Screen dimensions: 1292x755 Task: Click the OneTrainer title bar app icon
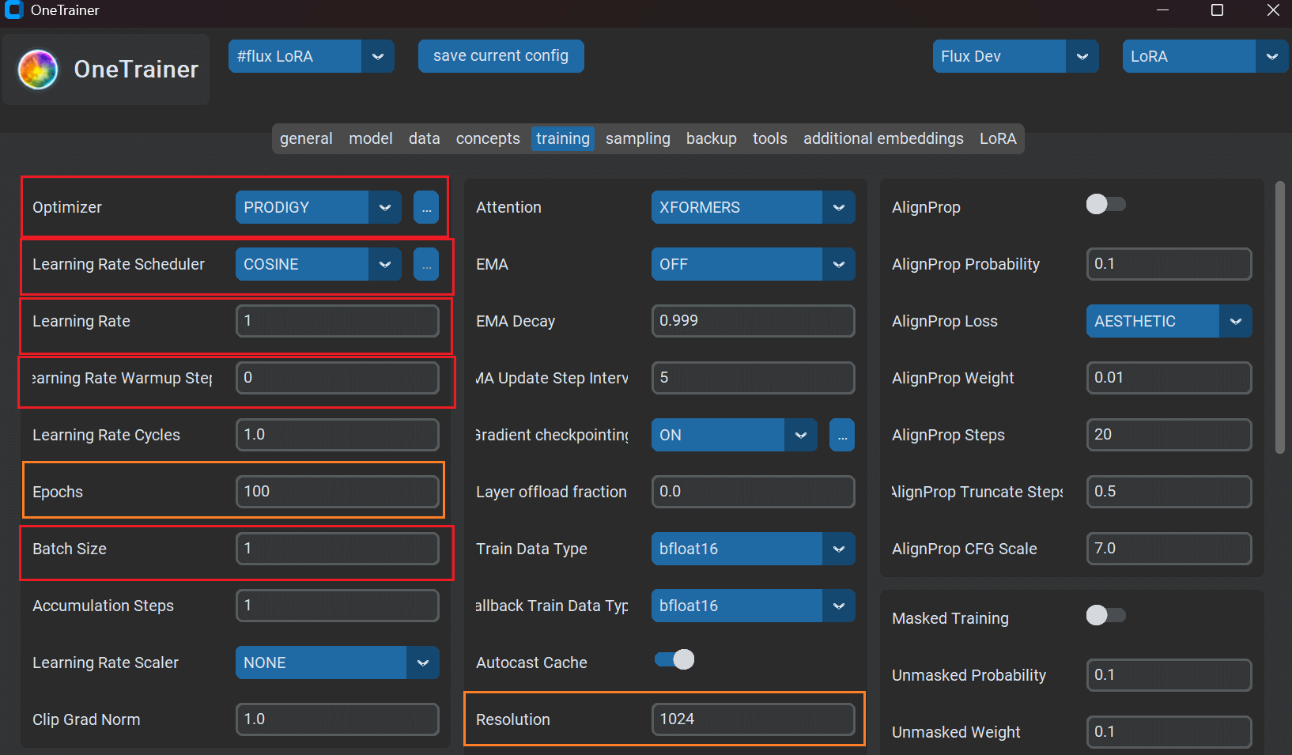(13, 10)
